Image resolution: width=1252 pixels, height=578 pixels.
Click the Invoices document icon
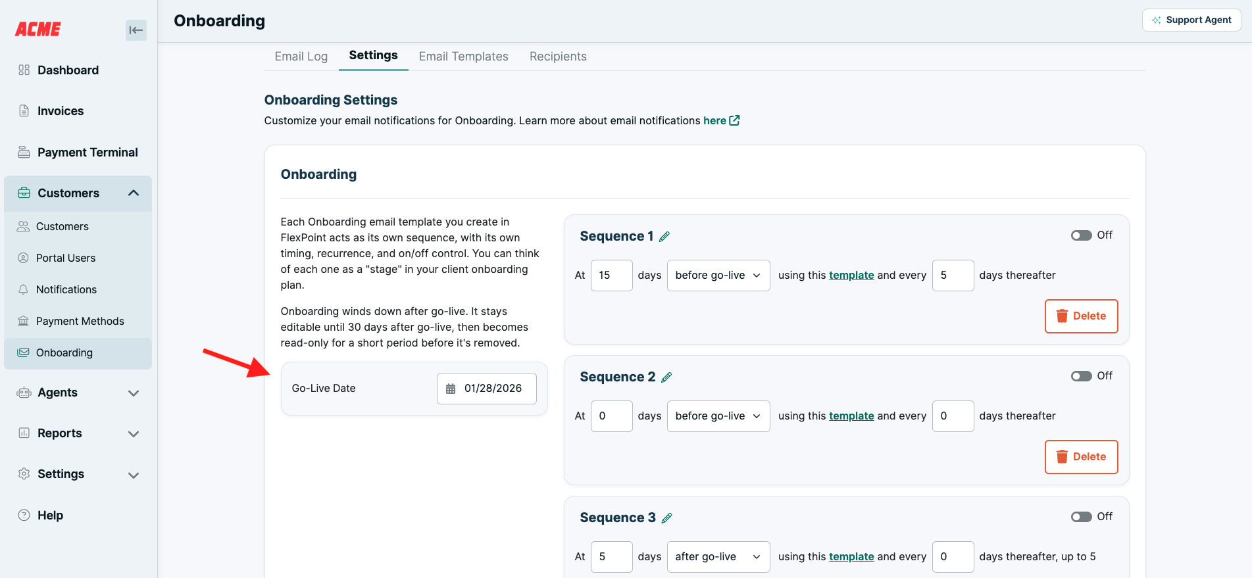click(24, 111)
